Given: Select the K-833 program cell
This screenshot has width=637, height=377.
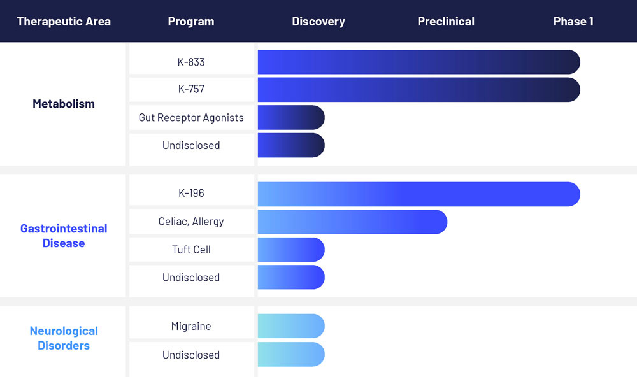Looking at the screenshot, I should point(191,62).
